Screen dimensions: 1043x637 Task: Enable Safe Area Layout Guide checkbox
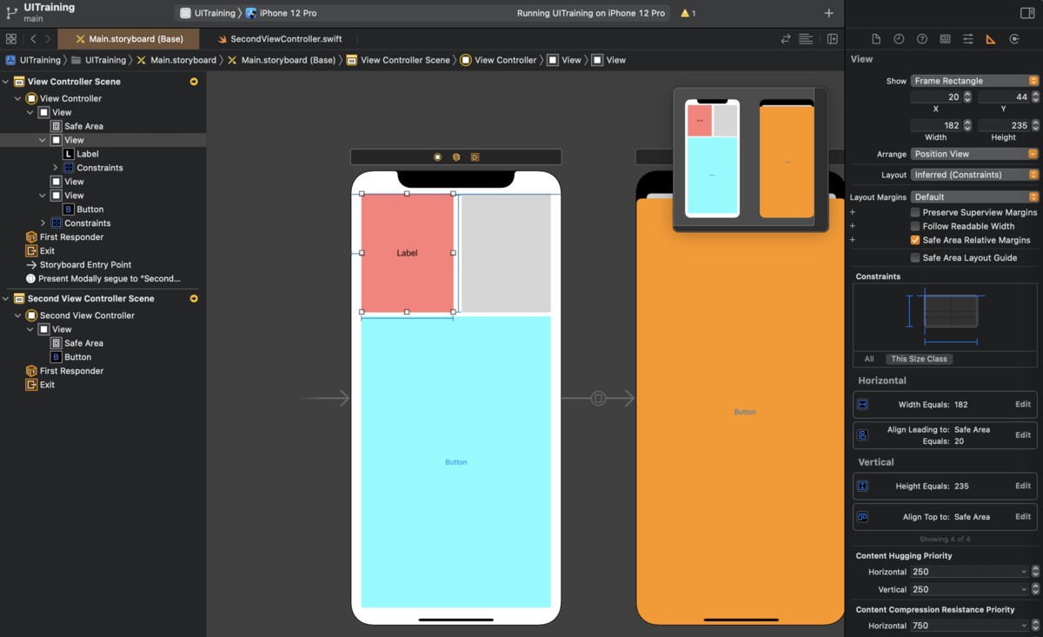coord(915,258)
